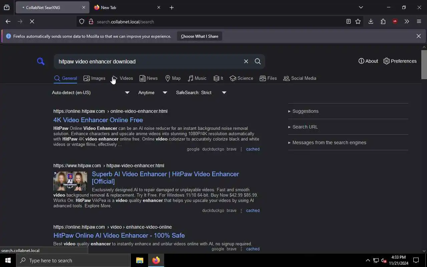The image size is (427, 267).
Task: Open options menu for Superb AI Video Enhancer result
Action: point(241,211)
